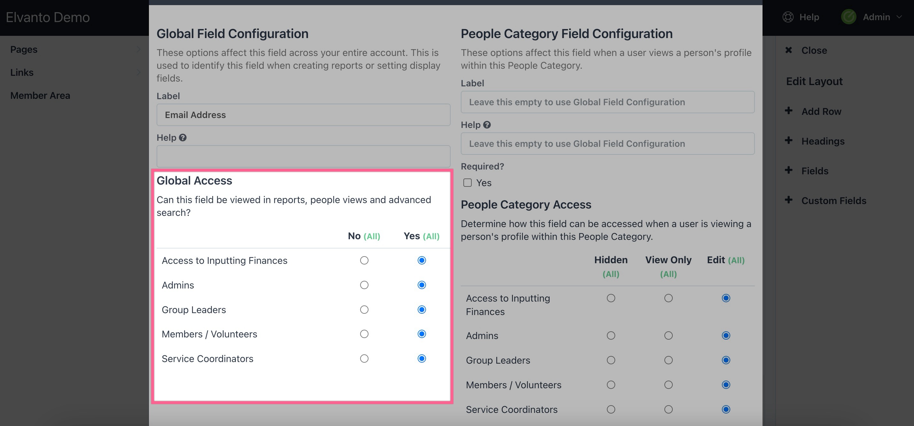Click the Global Help question mark icon
Viewport: 914px width, 426px height.
pos(183,138)
